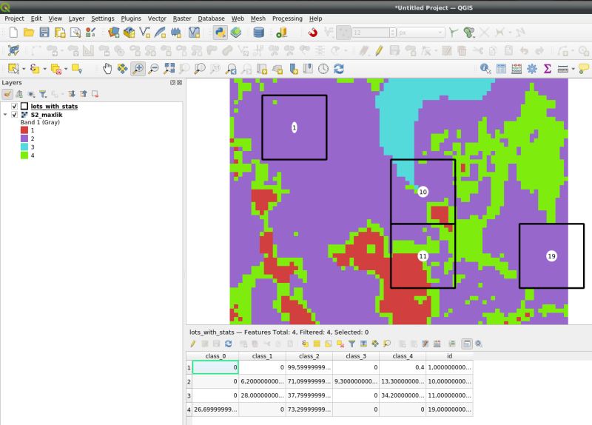Open the Python console

click(220, 33)
